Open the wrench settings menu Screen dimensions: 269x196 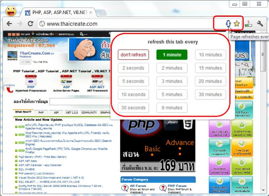click(x=260, y=23)
